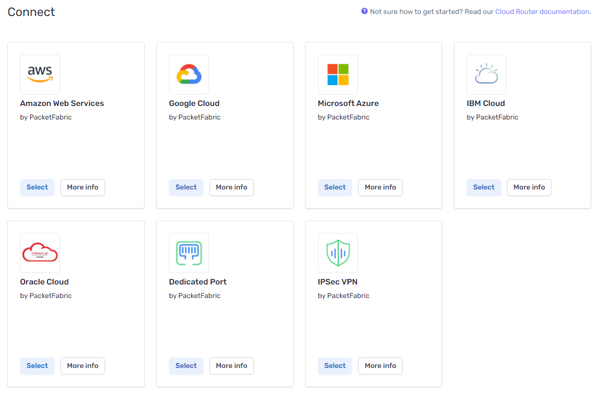Screen dimensions: 597x395
Task: Click the Dedicated Port icon
Action: coord(189,253)
